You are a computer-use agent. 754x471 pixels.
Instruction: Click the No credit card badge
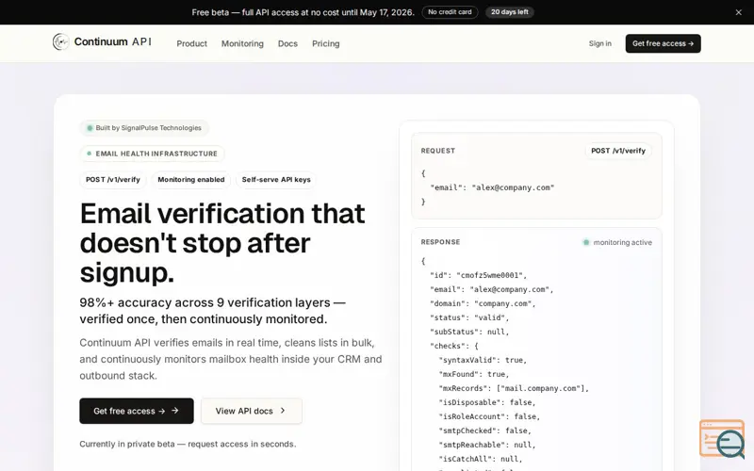(x=450, y=12)
